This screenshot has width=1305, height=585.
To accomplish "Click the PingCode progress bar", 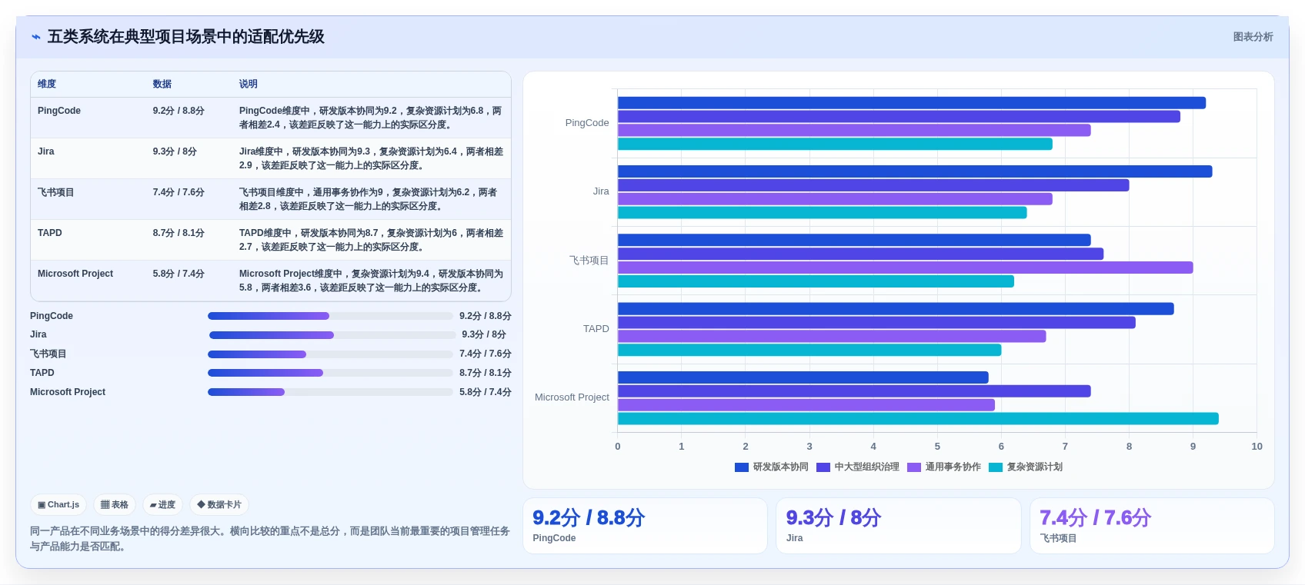I will click(x=330, y=316).
